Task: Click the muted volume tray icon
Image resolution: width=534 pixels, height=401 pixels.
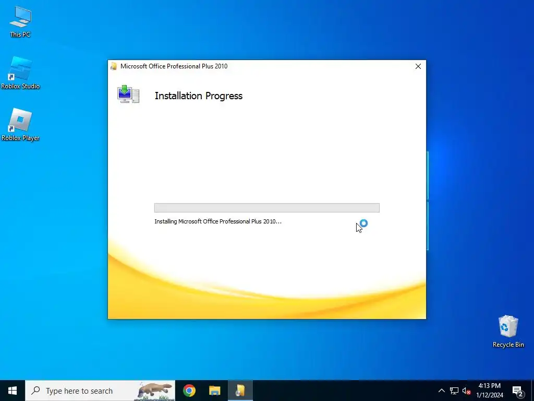Action: tap(466, 391)
